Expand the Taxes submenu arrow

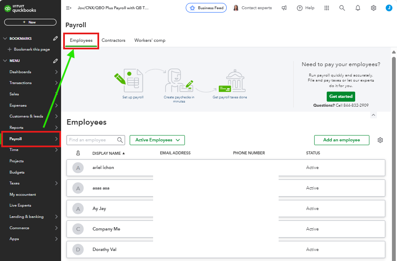pos(56,183)
